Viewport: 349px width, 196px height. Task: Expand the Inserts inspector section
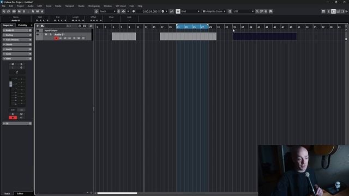point(17,49)
